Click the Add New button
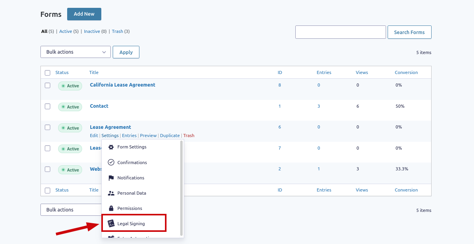 click(84, 14)
